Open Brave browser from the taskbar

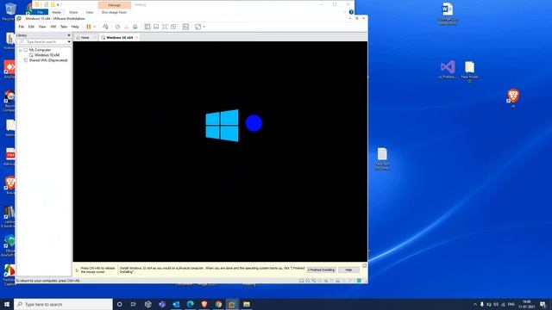coord(204,304)
